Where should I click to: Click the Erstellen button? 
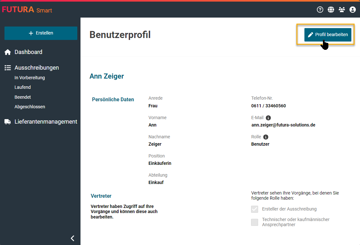[x=41, y=33]
